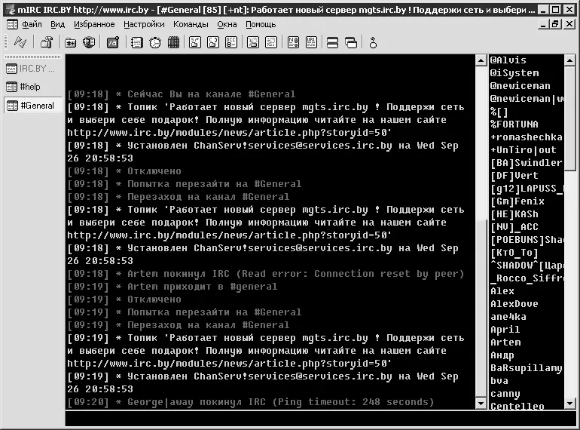Open the Colors palette toolbar icon
Viewport: 580px width, 430px height.
pos(173,42)
